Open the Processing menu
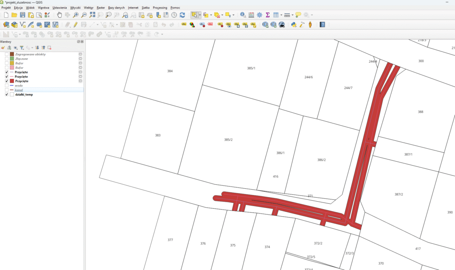455x270 pixels. pyautogui.click(x=160, y=8)
